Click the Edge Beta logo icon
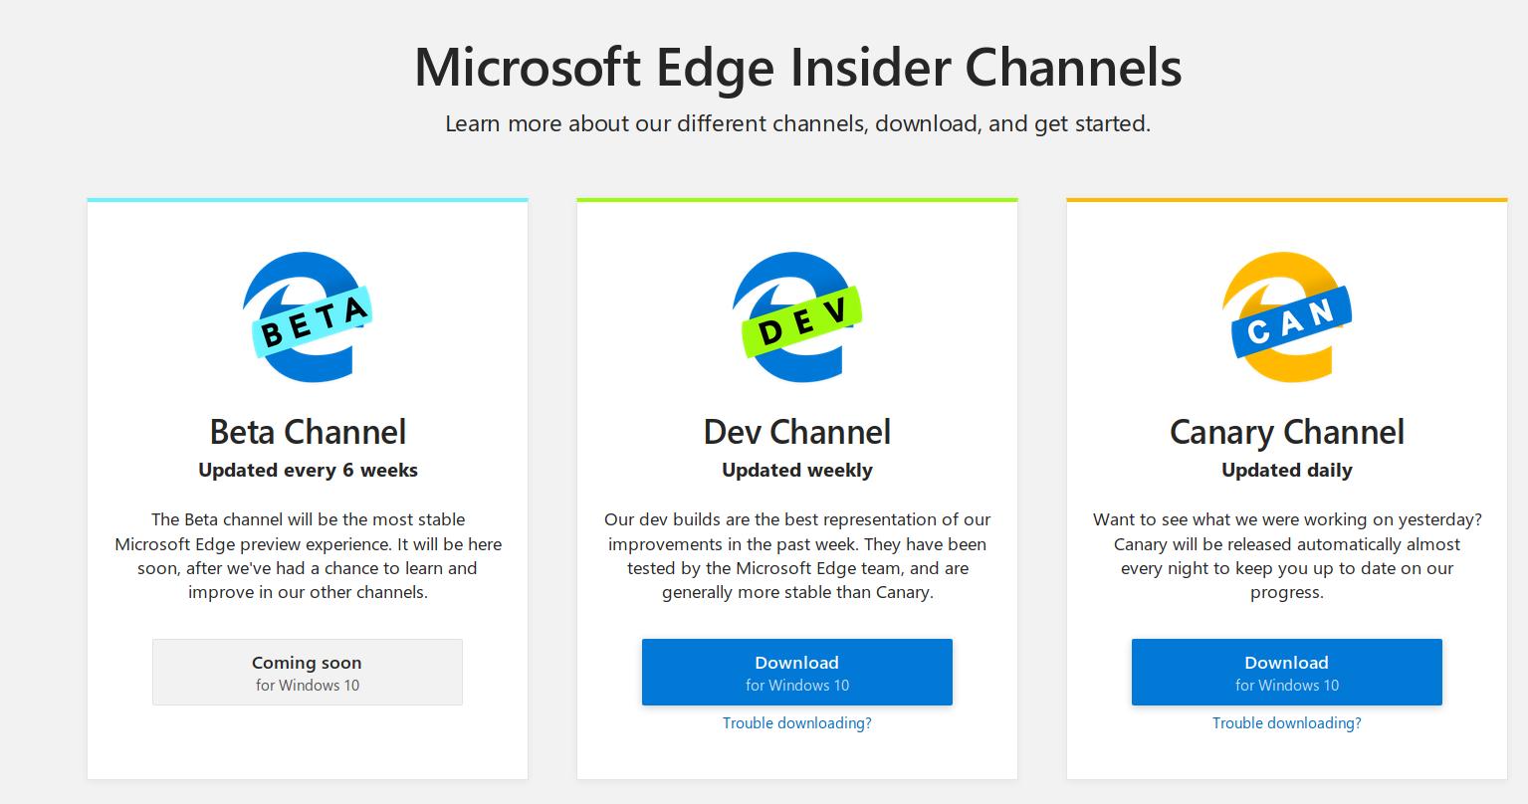 click(308, 318)
